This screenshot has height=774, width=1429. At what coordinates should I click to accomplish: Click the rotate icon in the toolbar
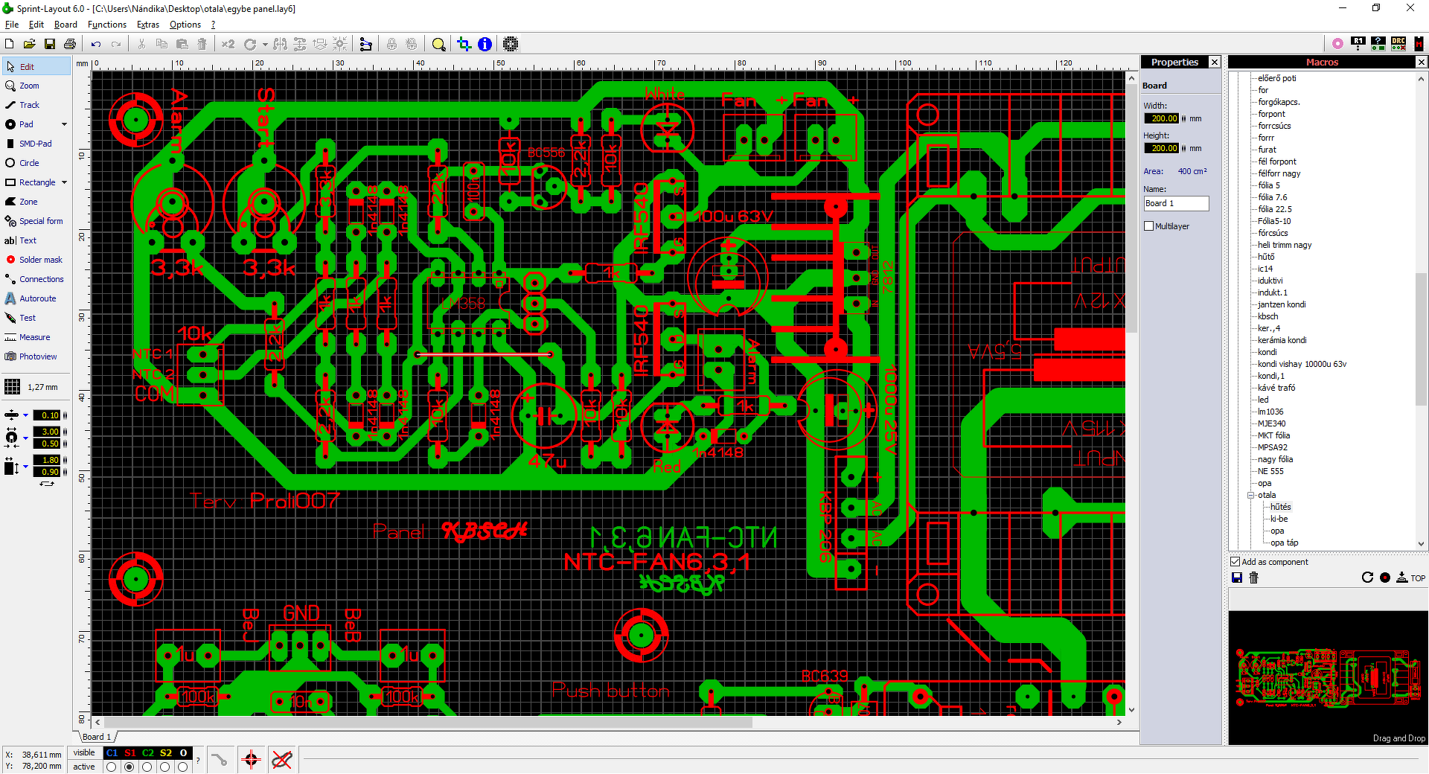tap(250, 44)
